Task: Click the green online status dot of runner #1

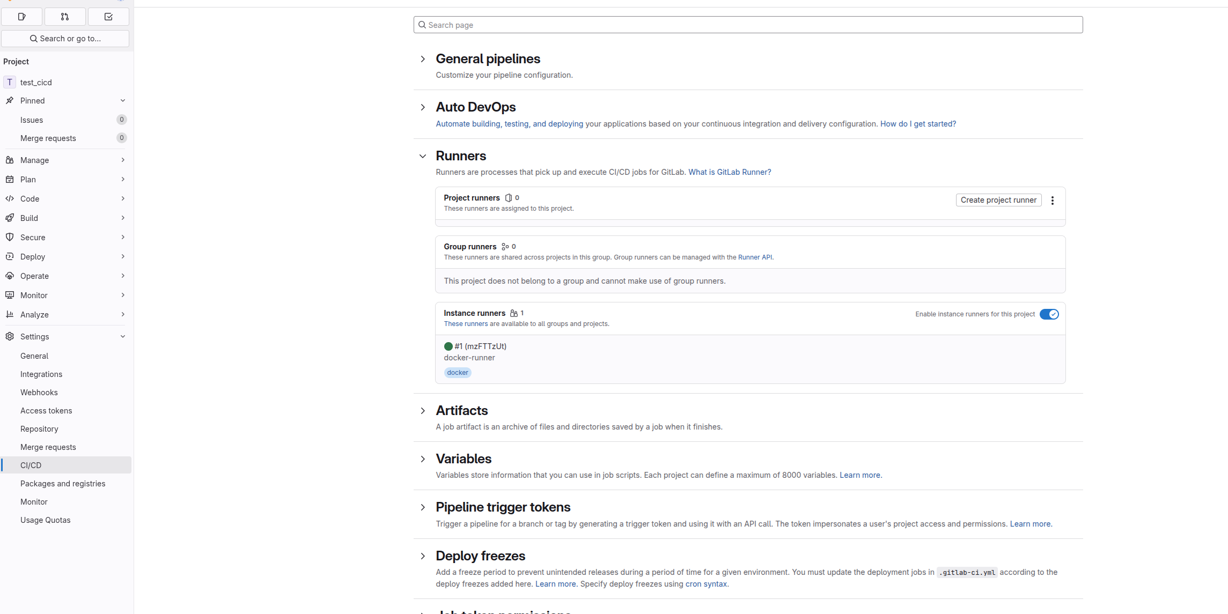Action: pyautogui.click(x=448, y=346)
